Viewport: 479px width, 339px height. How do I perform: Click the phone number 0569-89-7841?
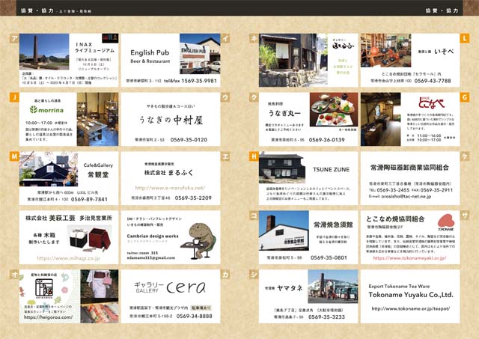tap(89, 199)
